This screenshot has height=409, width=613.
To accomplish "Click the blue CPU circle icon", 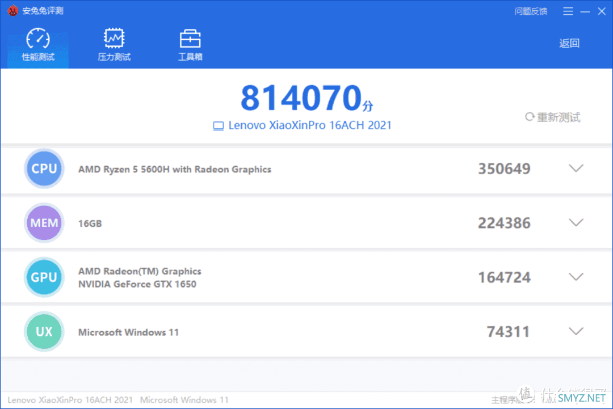I will pos(44,168).
